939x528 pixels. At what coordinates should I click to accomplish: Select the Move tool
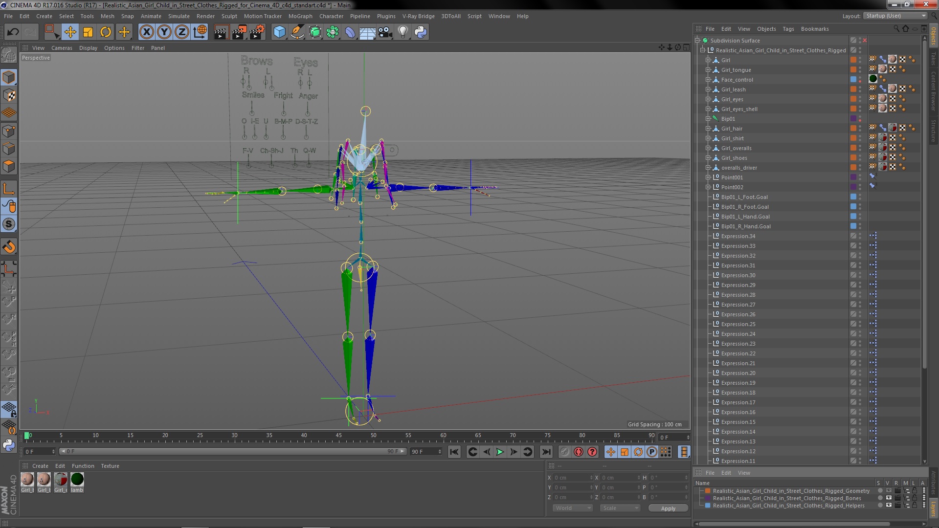click(70, 32)
